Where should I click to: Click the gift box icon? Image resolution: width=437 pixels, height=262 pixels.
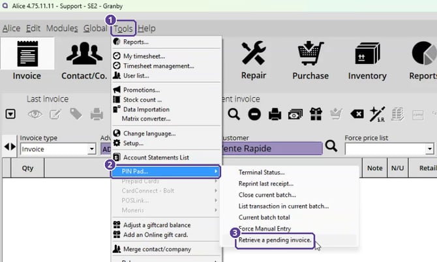coord(316,114)
